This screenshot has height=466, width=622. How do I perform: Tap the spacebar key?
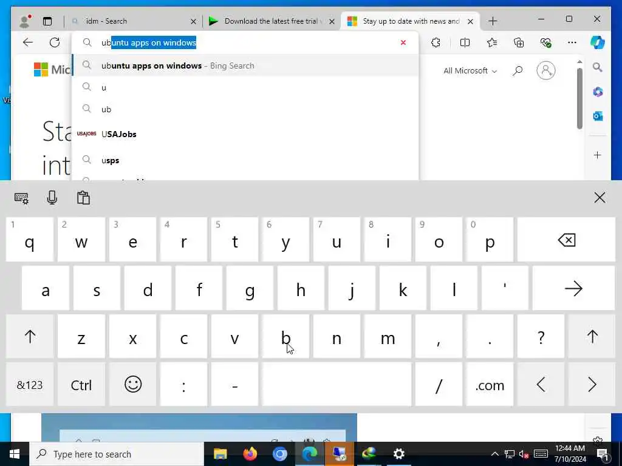(337, 384)
